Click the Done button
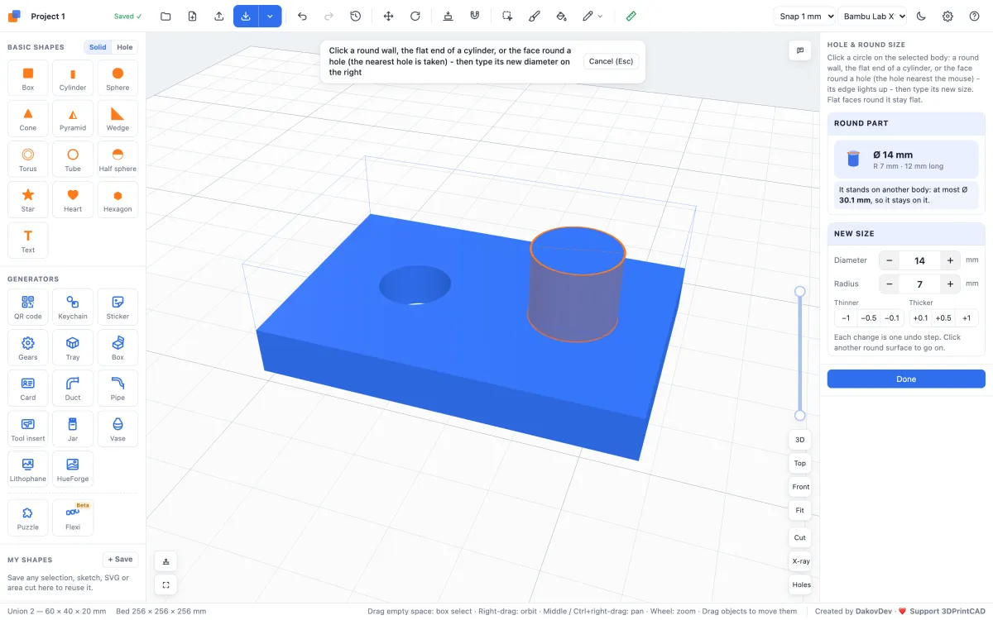The width and height of the screenshot is (993, 620). tap(906, 379)
